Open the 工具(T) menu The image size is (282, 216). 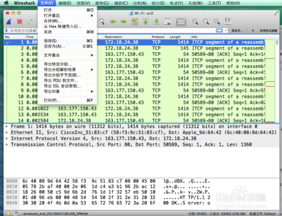click(214, 3)
